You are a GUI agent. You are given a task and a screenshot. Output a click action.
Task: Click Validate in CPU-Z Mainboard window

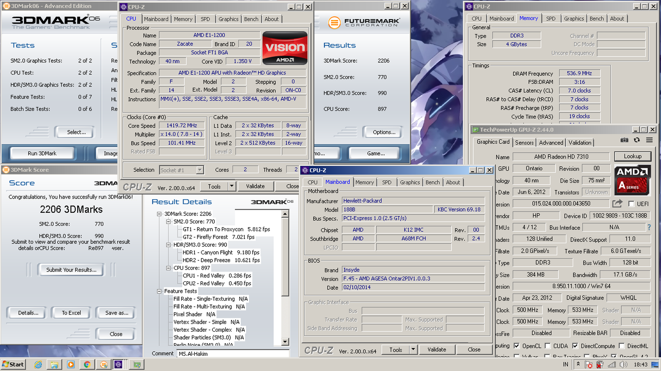[x=437, y=350]
